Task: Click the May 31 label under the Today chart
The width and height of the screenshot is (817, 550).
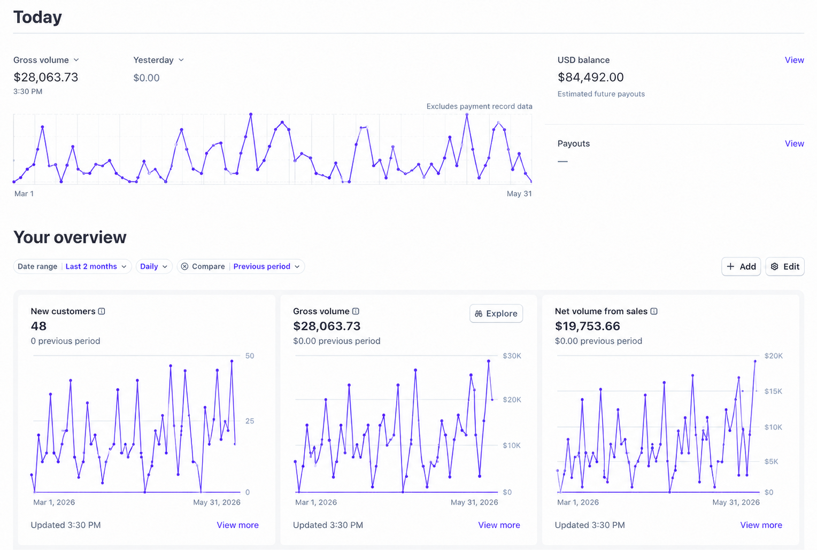Action: pos(519,193)
